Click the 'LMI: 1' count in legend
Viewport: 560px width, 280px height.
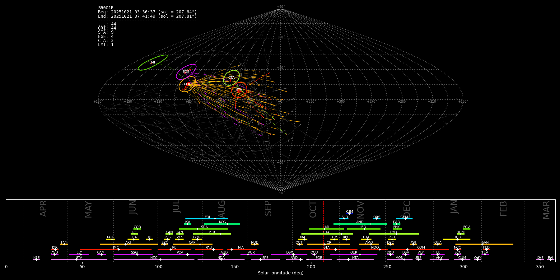click(x=106, y=45)
